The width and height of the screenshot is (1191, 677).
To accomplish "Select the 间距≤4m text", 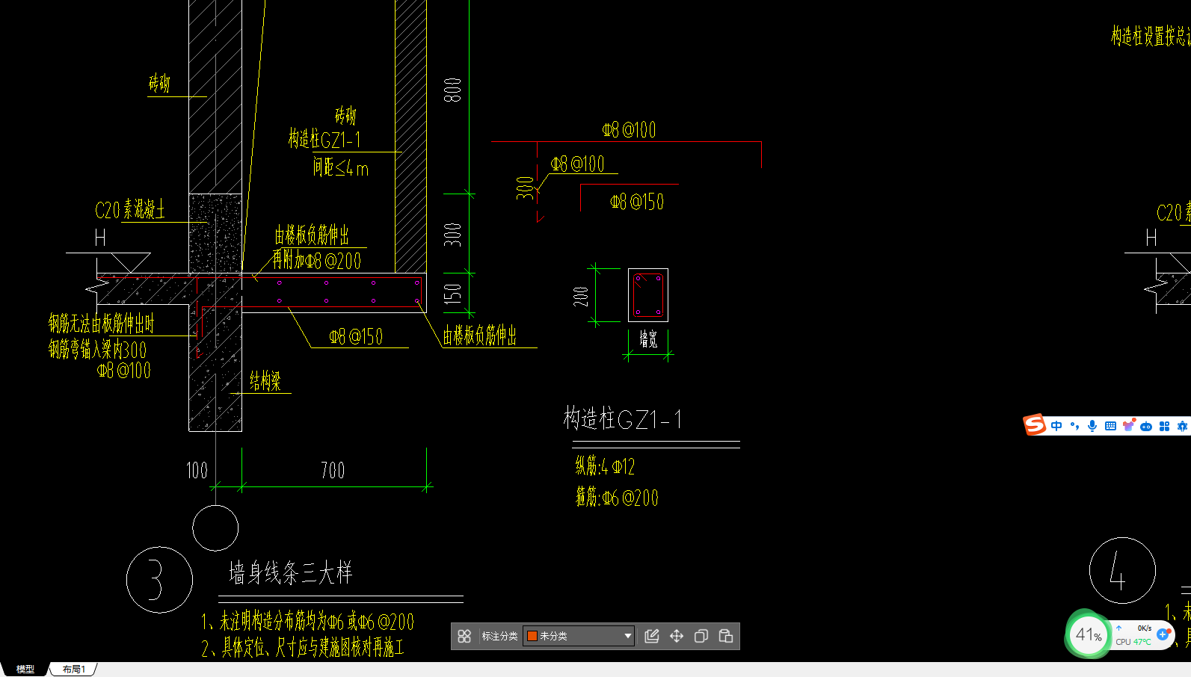I will [x=341, y=167].
